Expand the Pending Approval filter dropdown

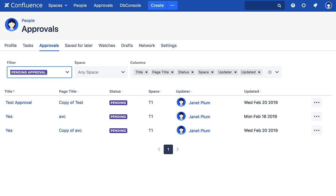pyautogui.click(x=67, y=72)
